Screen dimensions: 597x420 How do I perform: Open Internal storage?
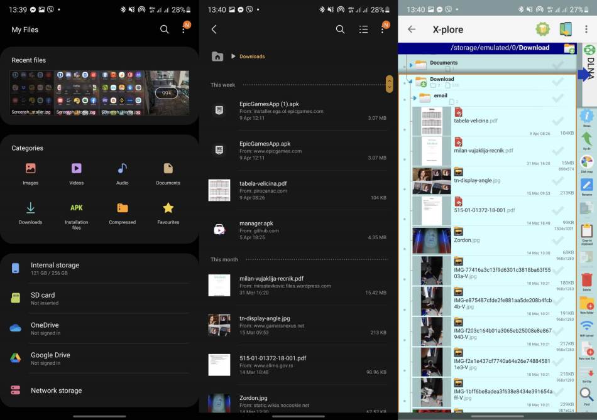[x=99, y=268]
